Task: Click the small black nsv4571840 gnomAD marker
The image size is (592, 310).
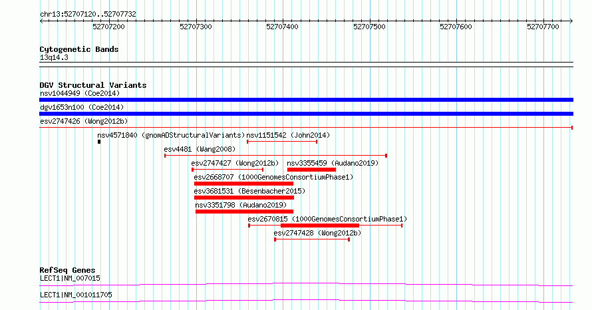Action: tap(99, 142)
